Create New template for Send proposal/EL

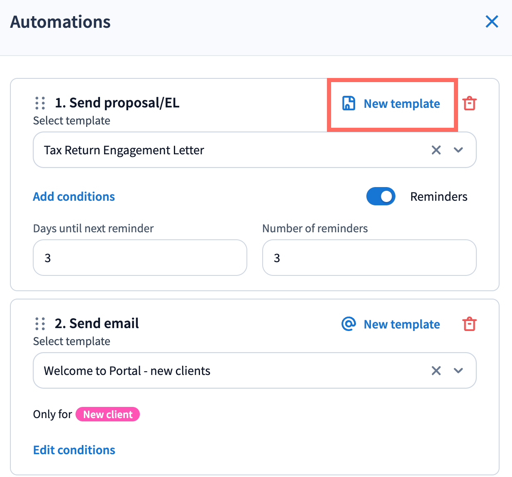402,104
